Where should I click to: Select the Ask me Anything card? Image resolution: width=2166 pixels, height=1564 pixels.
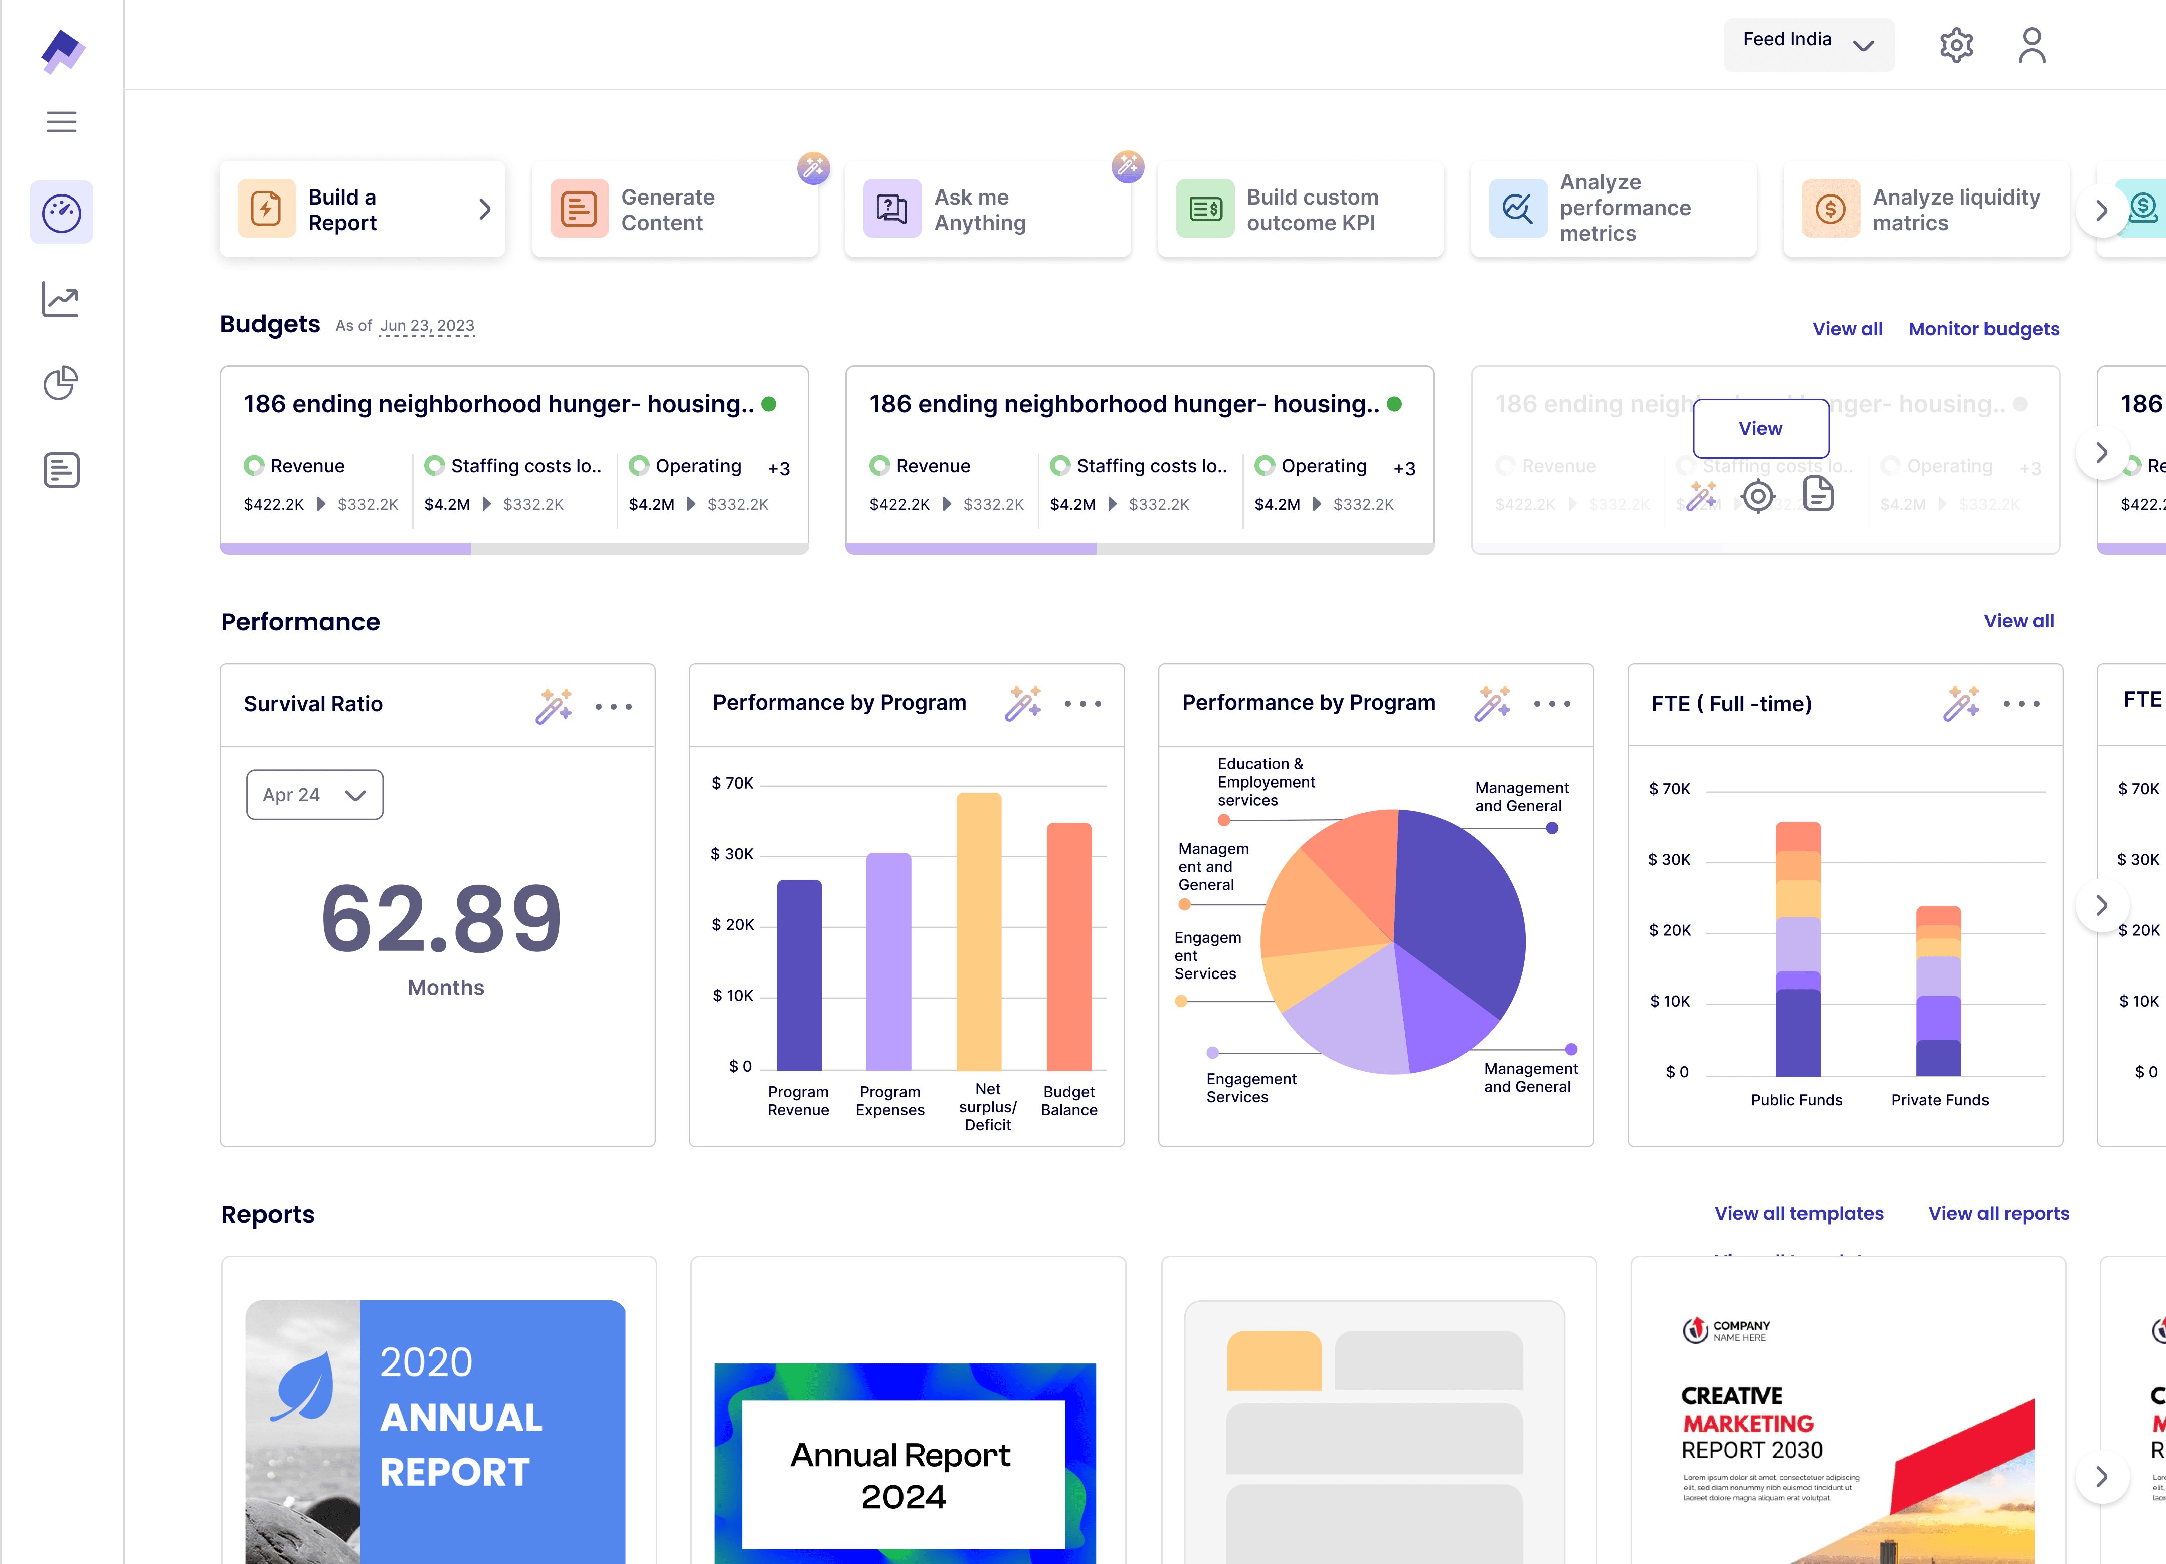[988, 209]
